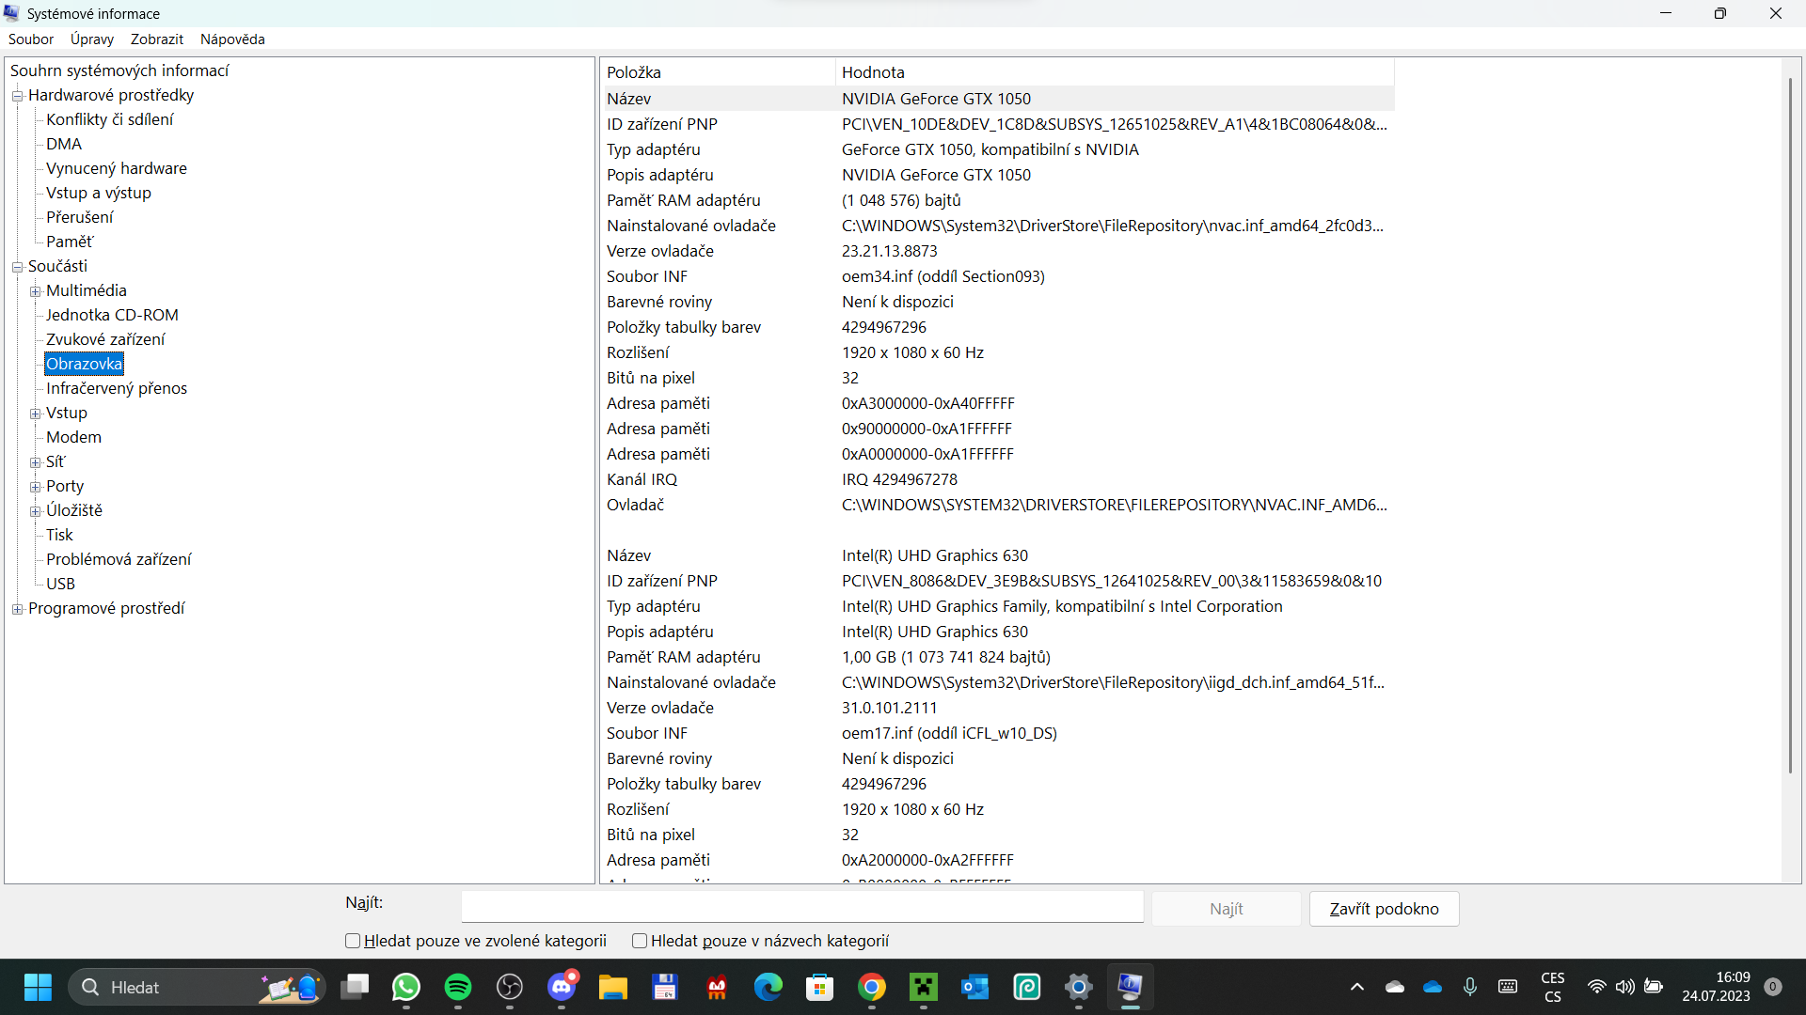The image size is (1806, 1015).
Task: Click the Najít search text field
Action: [x=801, y=907]
